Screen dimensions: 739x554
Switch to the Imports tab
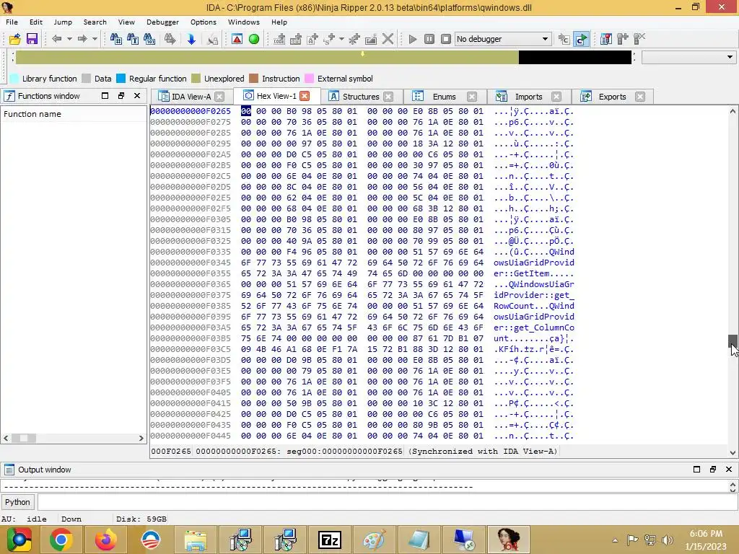pyautogui.click(x=528, y=97)
